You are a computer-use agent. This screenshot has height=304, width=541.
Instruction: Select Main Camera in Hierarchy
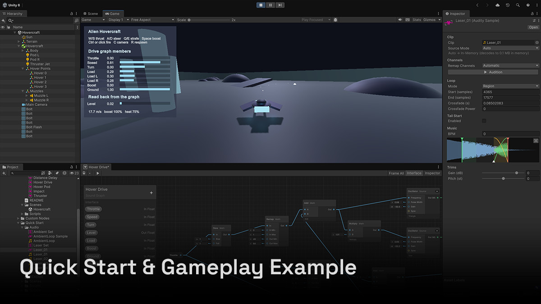(34, 104)
